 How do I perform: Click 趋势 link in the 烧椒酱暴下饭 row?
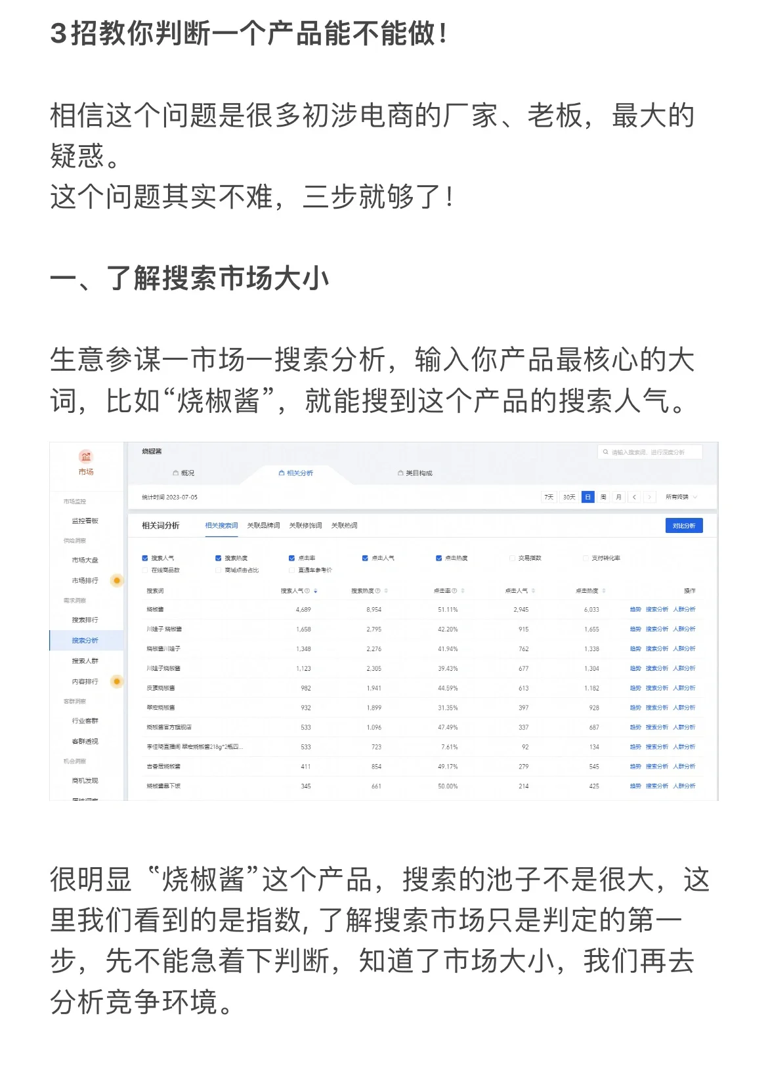click(x=635, y=786)
